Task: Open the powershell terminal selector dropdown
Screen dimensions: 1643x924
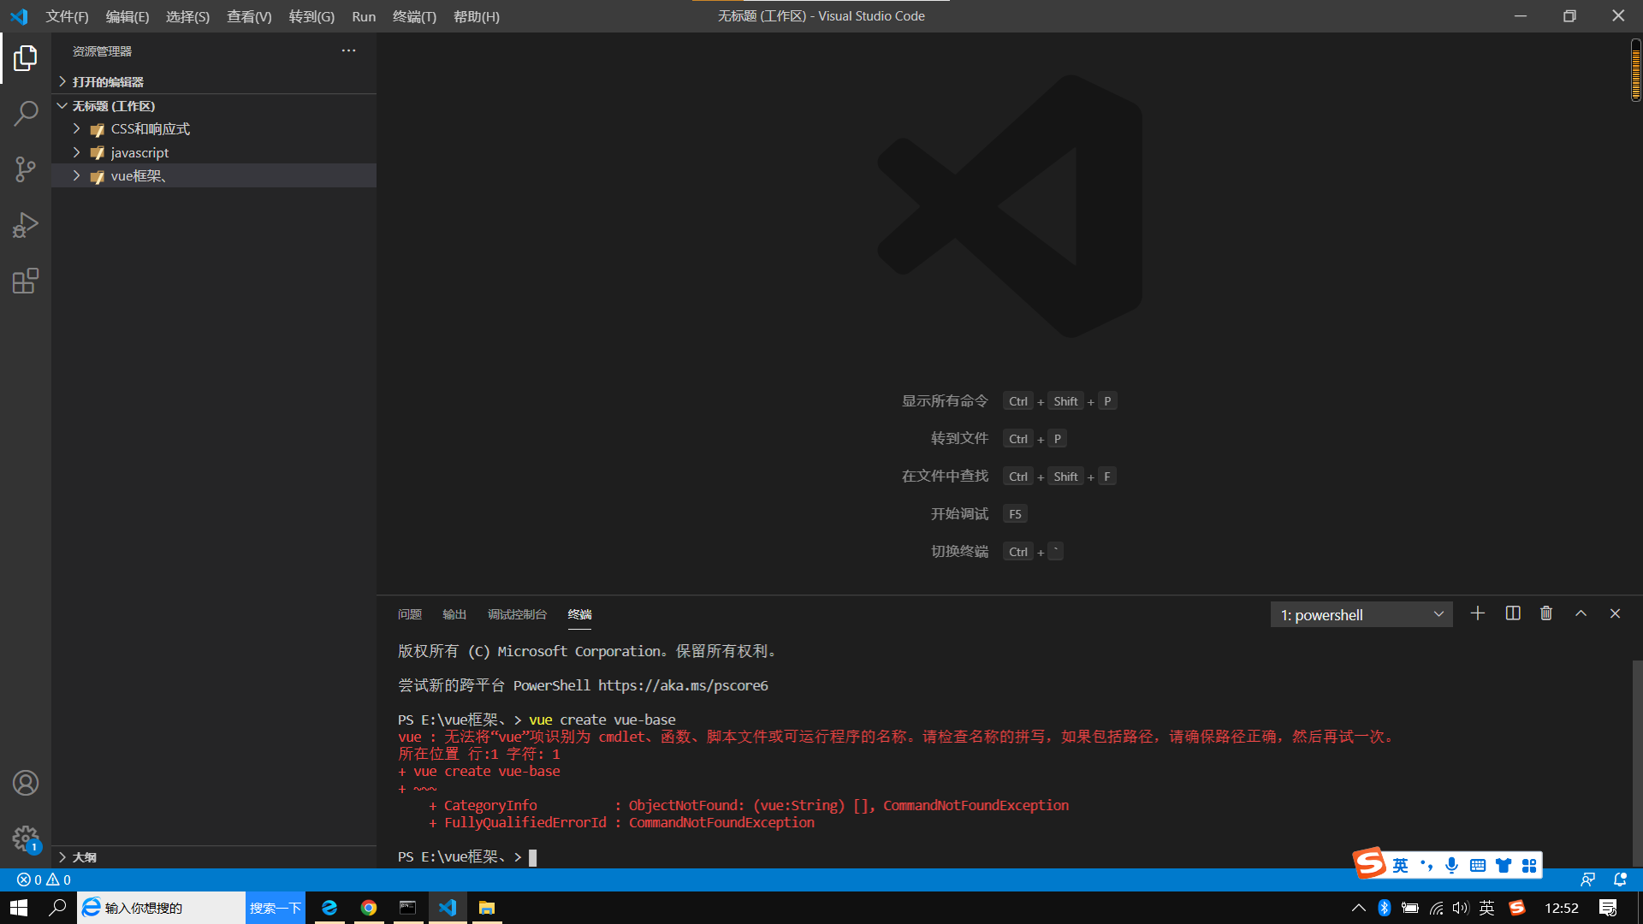Action: pos(1361,614)
